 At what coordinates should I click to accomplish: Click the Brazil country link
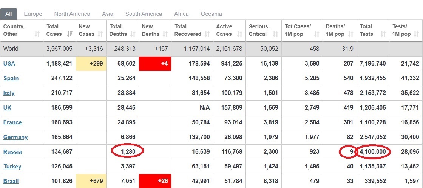11,181
